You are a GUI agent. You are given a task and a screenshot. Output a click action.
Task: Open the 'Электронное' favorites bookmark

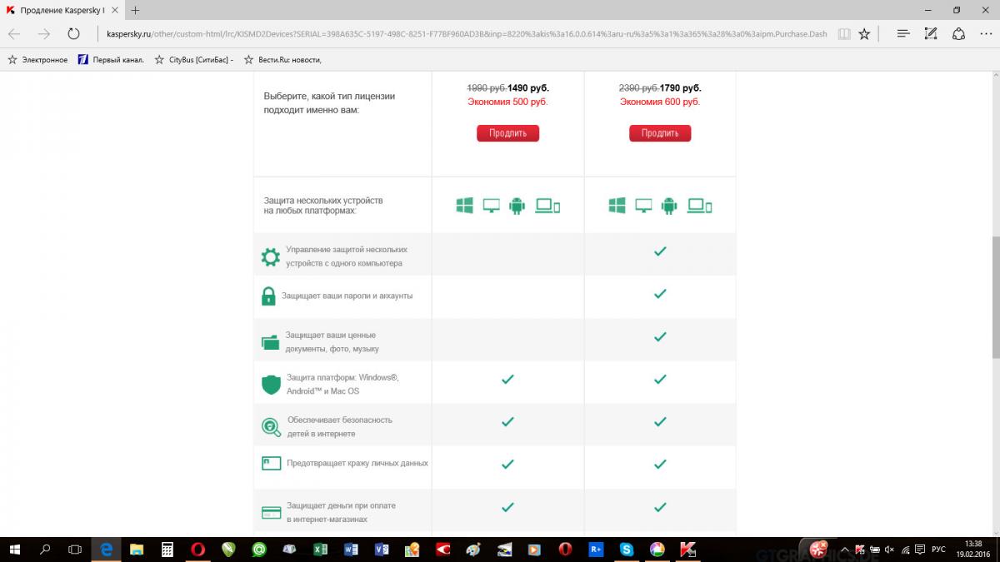point(37,60)
